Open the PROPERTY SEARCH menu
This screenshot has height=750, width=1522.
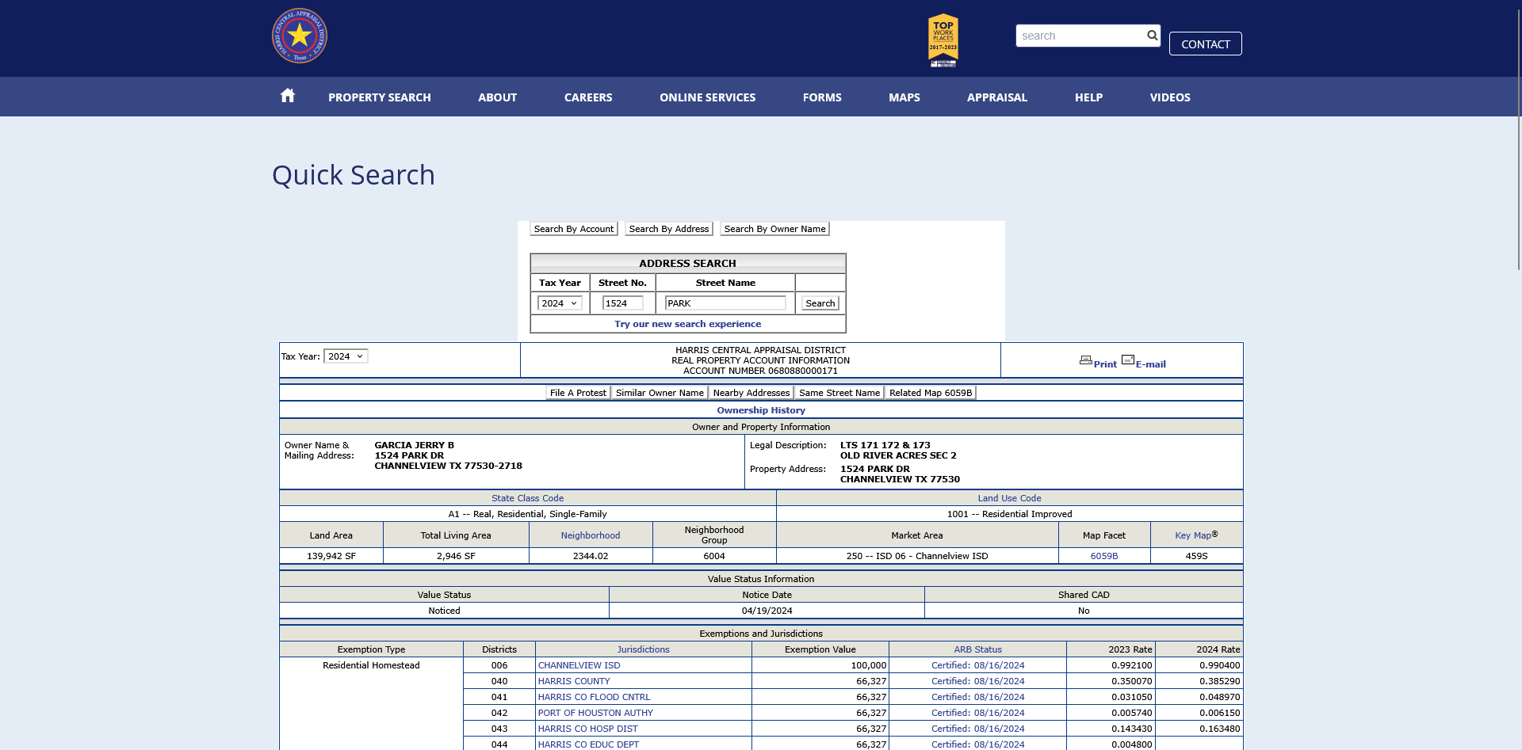(x=380, y=97)
